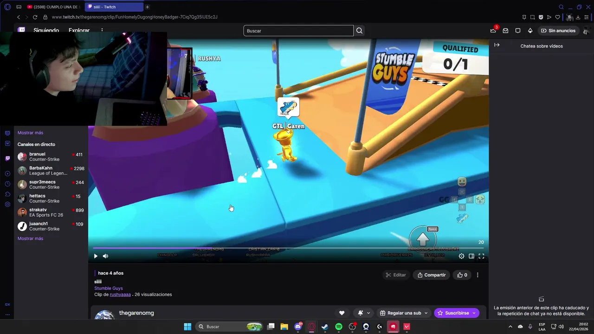The width and height of the screenshot is (594, 334).
Task: Open the Siguiendo page
Action: [46, 31]
